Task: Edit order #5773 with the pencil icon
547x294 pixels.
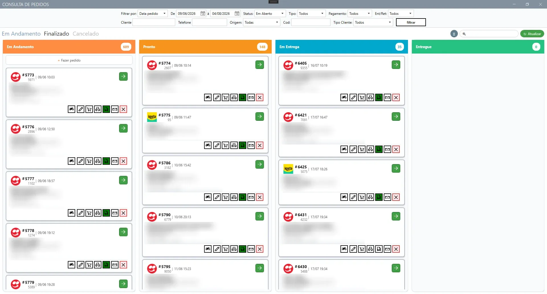Action: 81,109
